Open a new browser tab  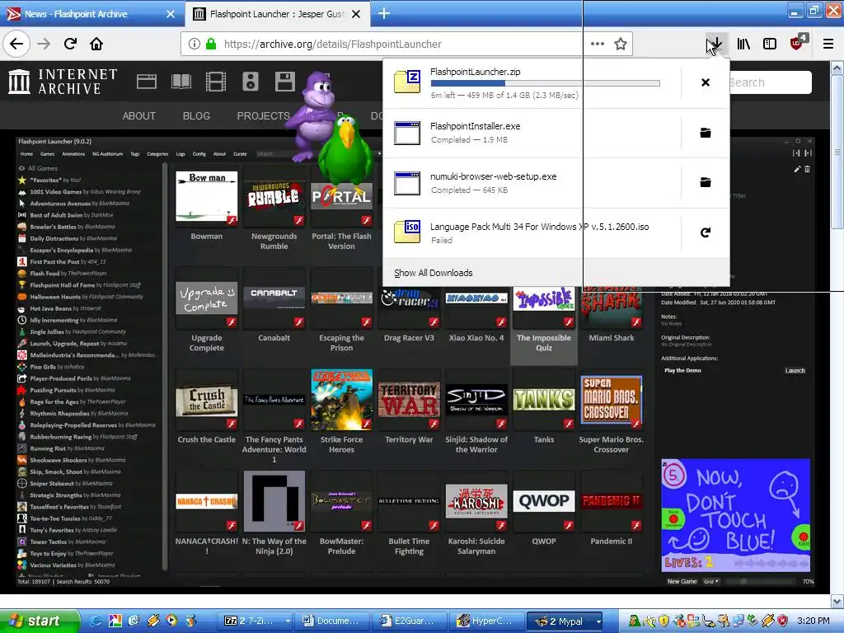coord(384,13)
